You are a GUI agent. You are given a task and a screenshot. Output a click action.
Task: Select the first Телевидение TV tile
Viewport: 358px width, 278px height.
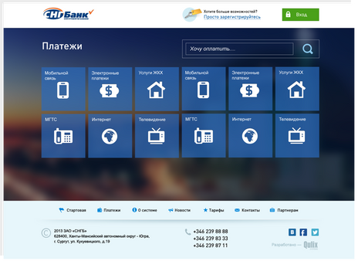[157, 136]
